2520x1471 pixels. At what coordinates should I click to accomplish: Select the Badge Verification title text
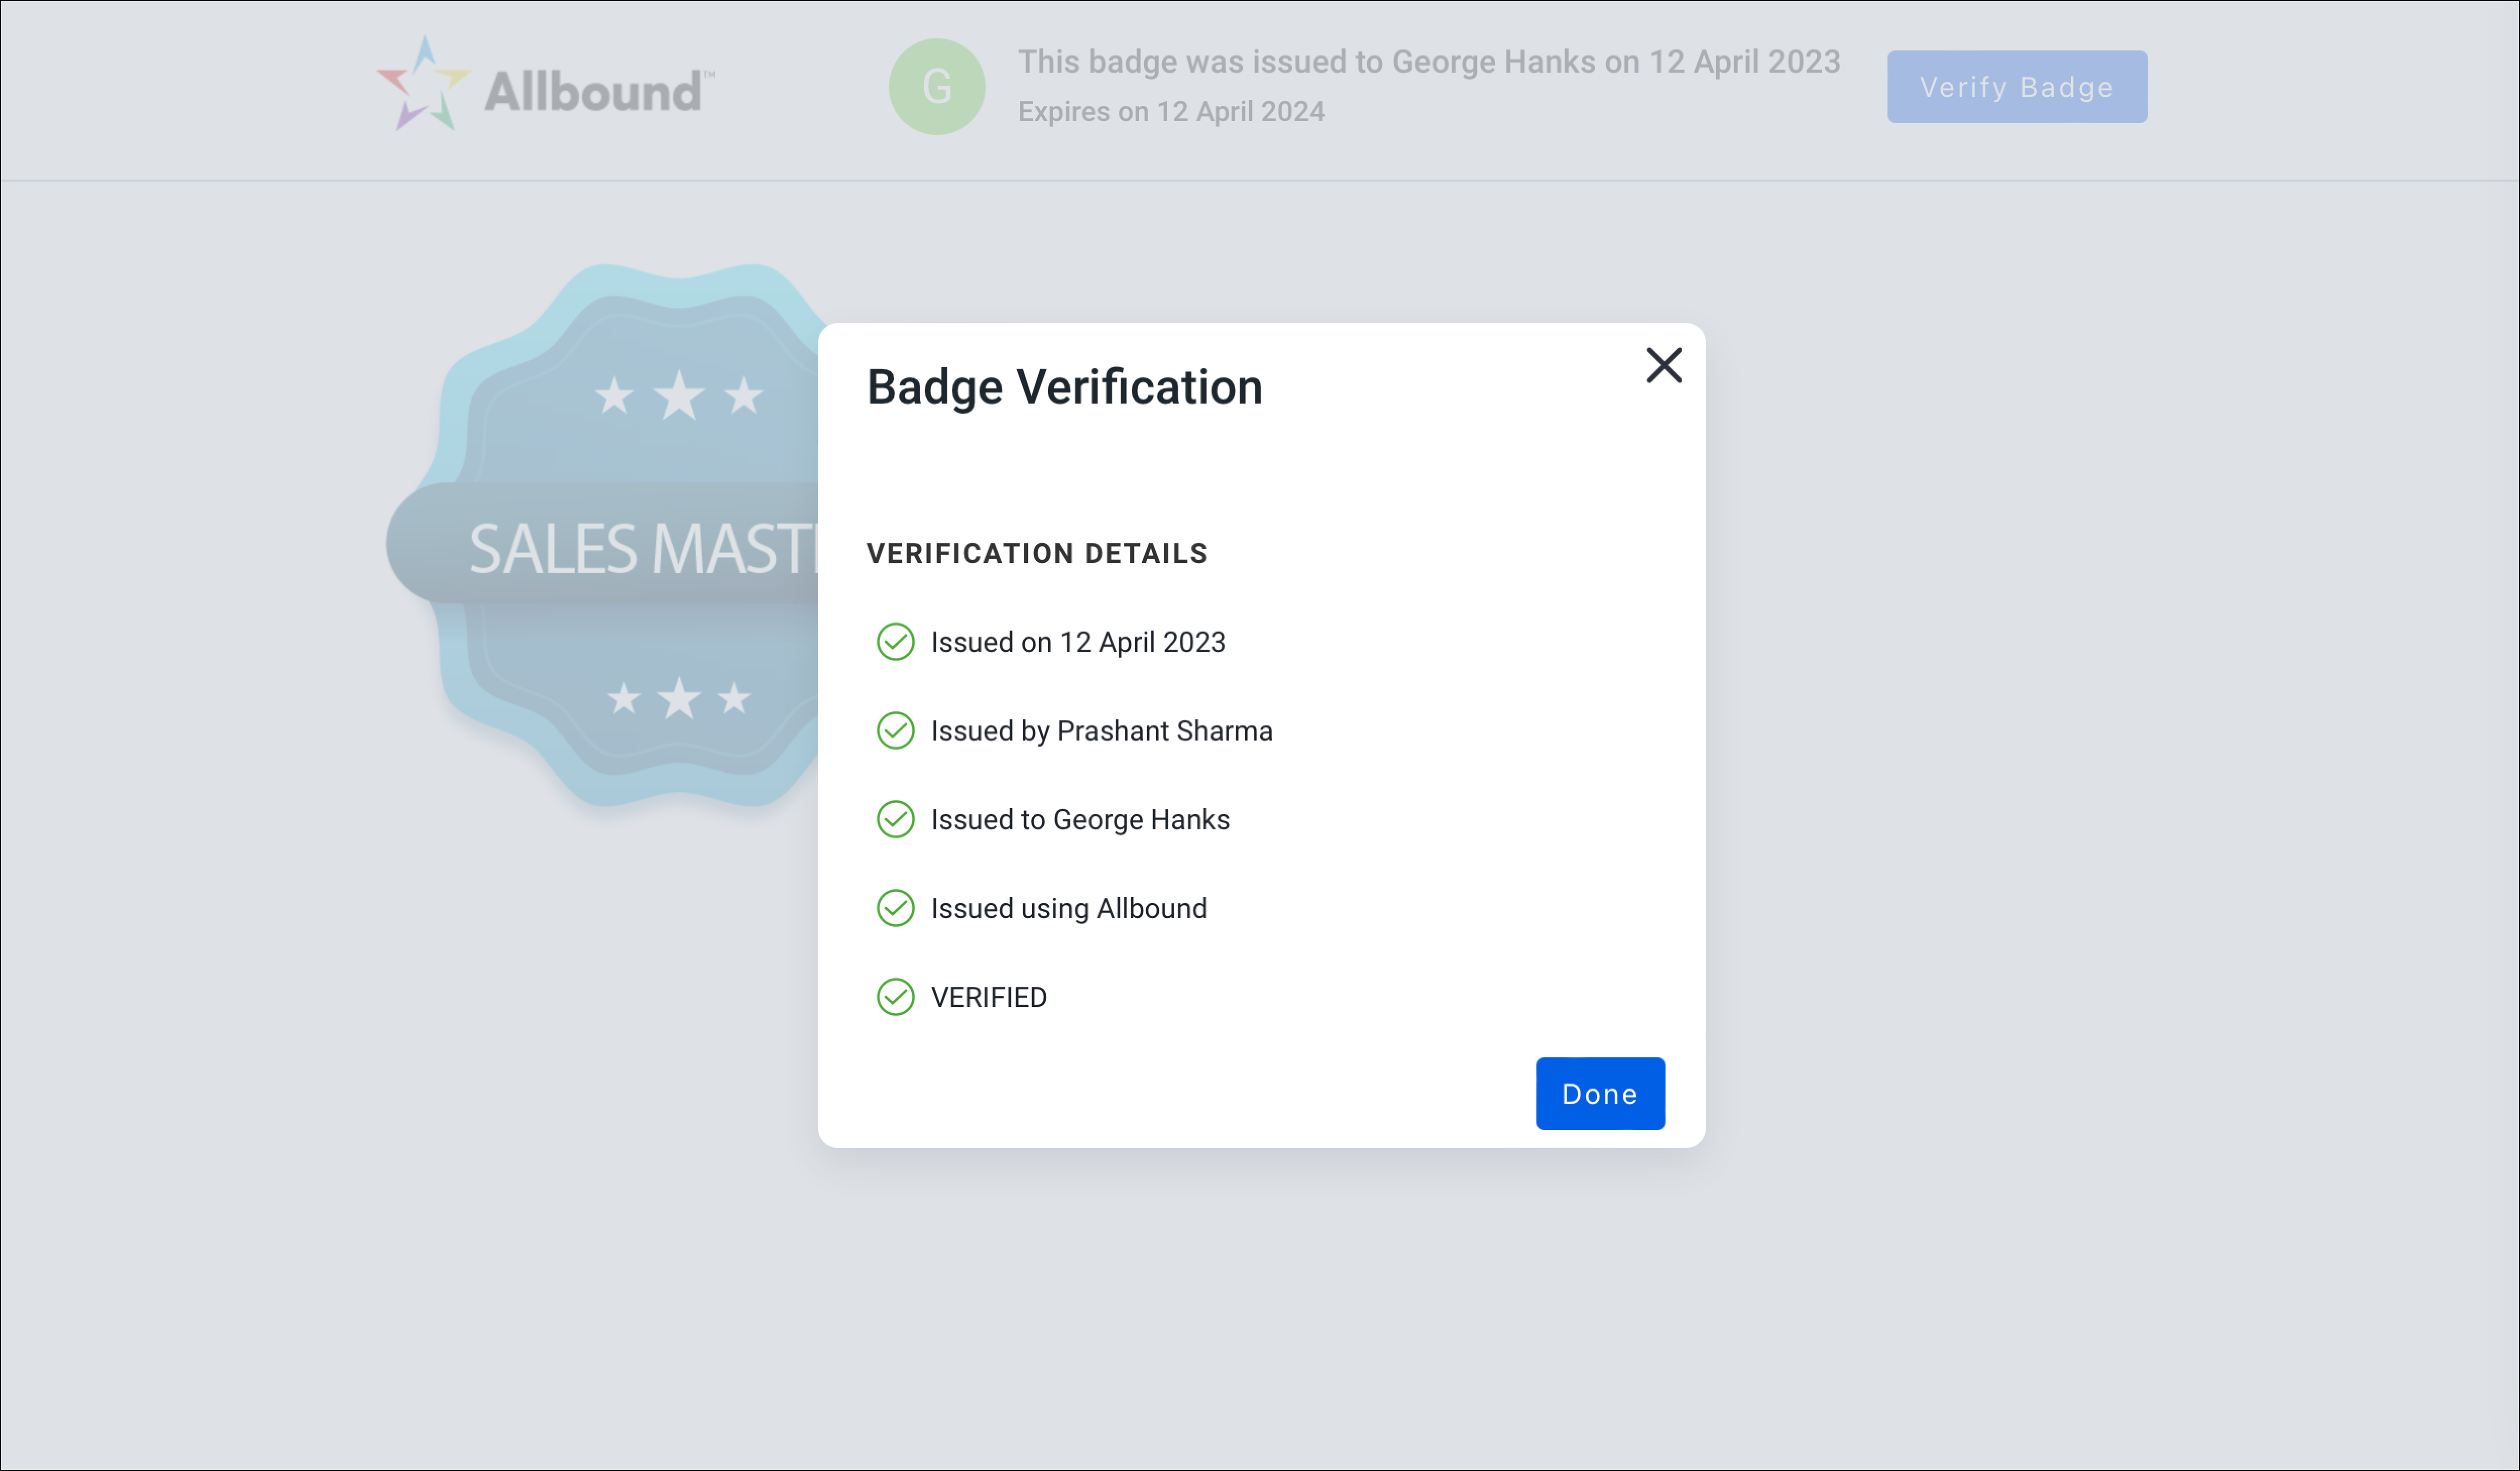[1064, 388]
